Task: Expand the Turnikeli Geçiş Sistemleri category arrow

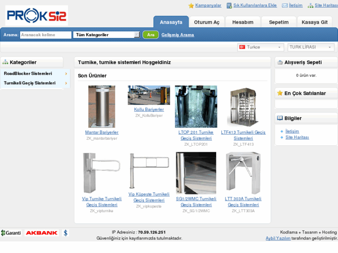Action: (x=66, y=83)
